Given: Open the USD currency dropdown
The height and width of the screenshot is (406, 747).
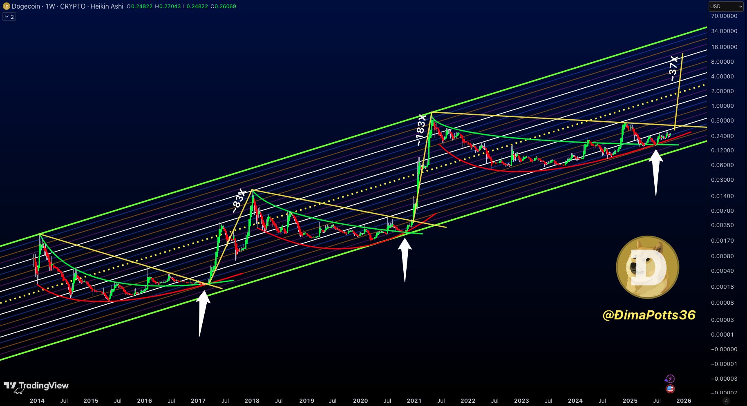Looking at the screenshot, I should pos(726,6).
